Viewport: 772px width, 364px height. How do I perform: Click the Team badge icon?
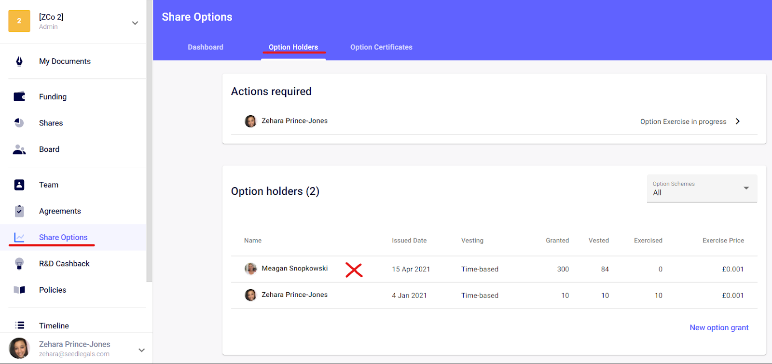point(19,185)
